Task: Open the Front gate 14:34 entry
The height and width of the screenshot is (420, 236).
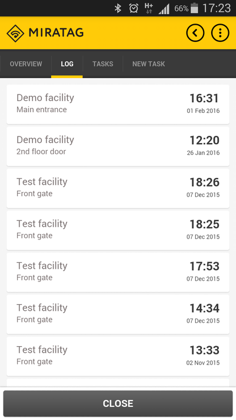Action: coord(118,314)
